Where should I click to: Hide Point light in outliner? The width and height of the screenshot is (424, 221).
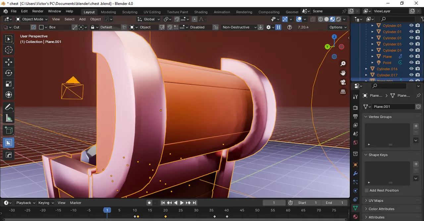pyautogui.click(x=411, y=63)
